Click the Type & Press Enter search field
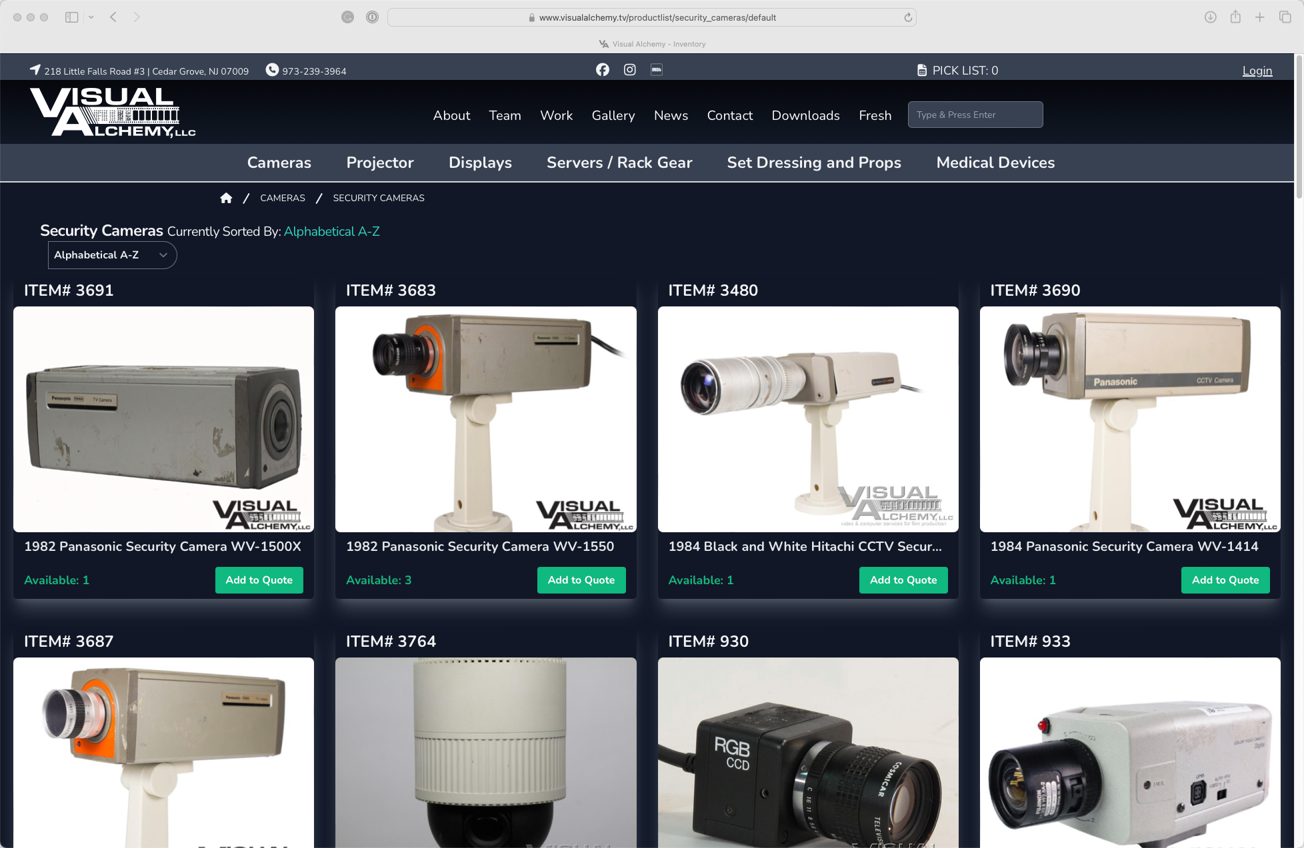 975,115
